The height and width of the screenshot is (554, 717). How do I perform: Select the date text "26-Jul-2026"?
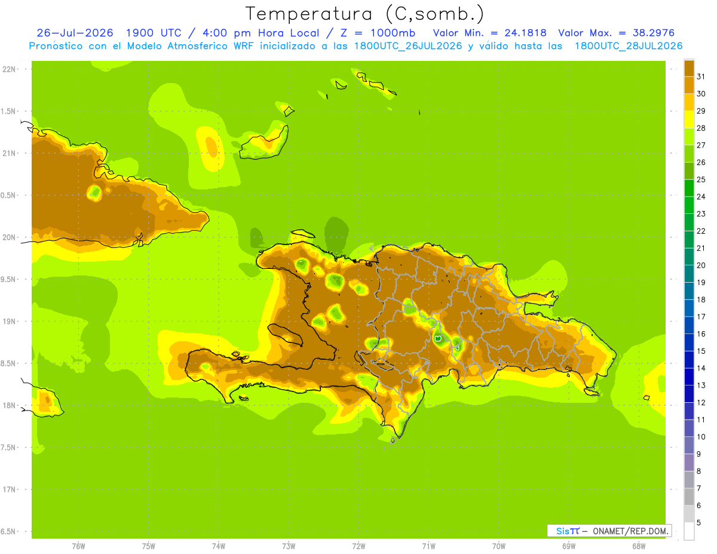(x=75, y=33)
